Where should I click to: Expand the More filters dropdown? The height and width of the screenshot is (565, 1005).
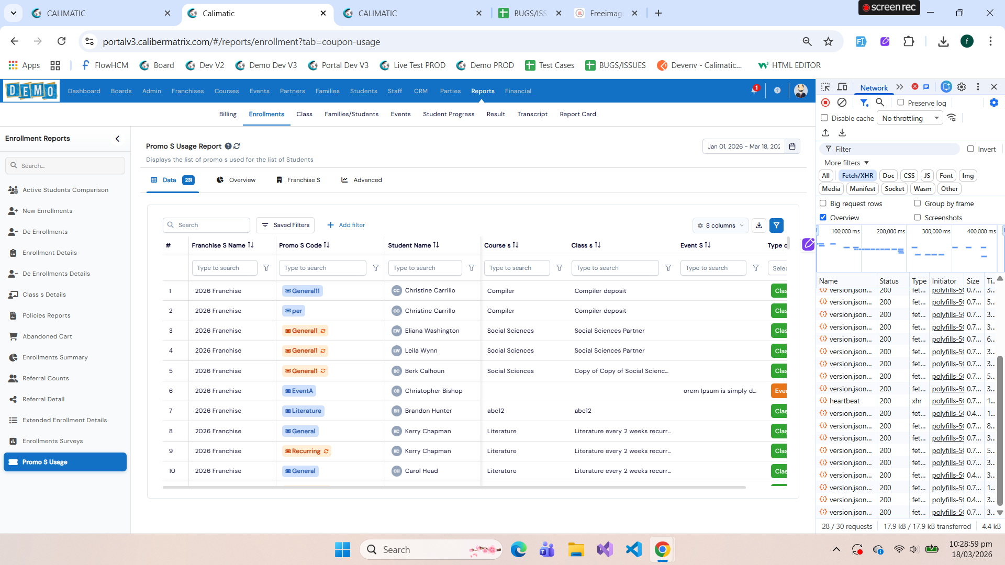click(846, 163)
